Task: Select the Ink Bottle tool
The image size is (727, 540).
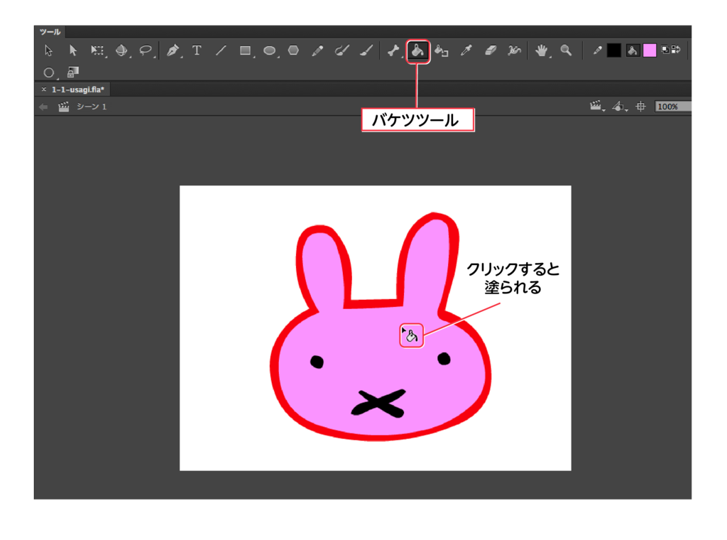Action: pos(442,50)
